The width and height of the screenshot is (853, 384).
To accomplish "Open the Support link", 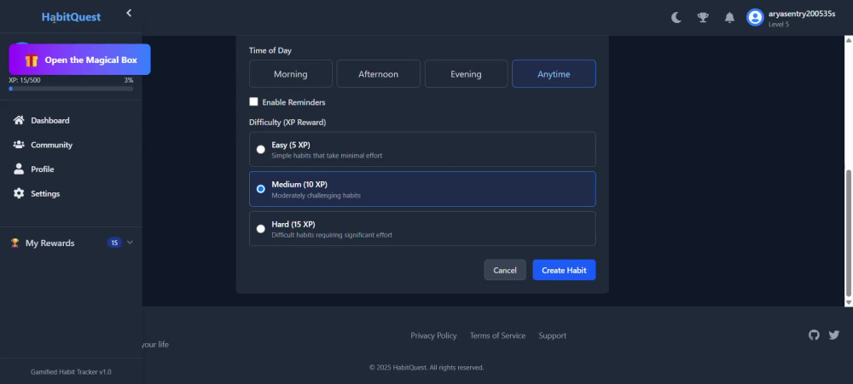I will click(x=552, y=335).
